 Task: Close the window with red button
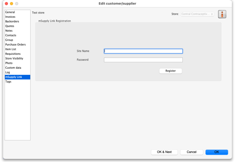click(x=6, y=4)
